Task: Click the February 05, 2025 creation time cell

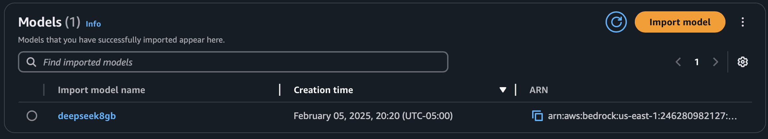Action: (x=373, y=116)
